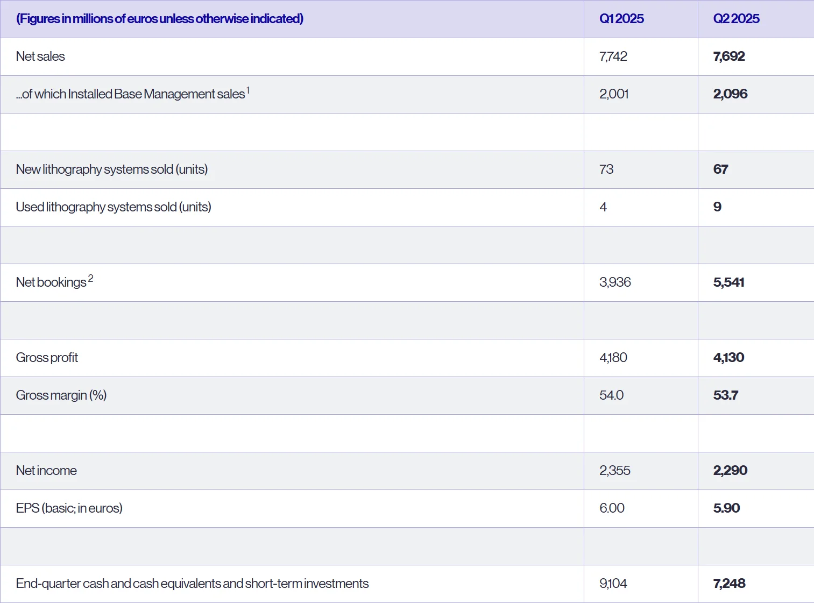The height and width of the screenshot is (603, 814).
Task: Click footnote marker 2 after Net bookings
Action: (90, 279)
